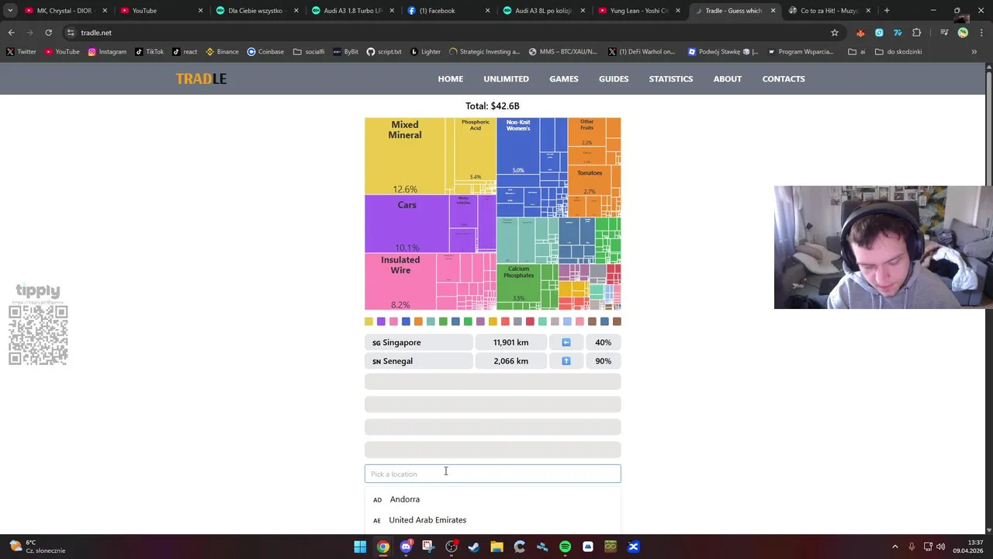This screenshot has width=993, height=559.
Task: Open Spotify from the taskbar
Action: click(x=565, y=547)
